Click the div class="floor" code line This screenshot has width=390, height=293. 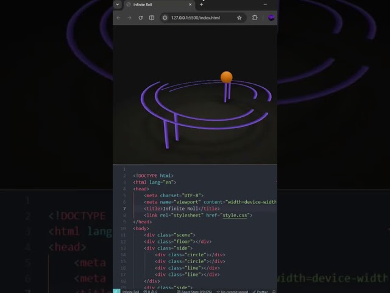click(177, 242)
